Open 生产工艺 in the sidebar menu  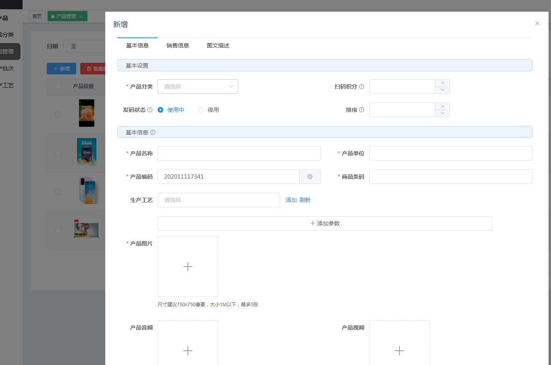(7, 85)
